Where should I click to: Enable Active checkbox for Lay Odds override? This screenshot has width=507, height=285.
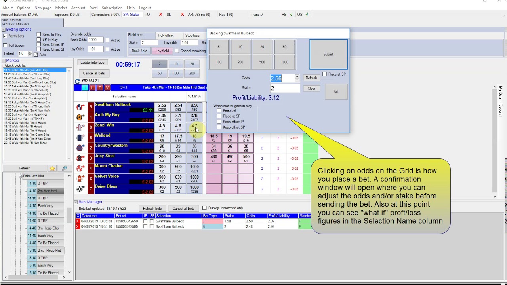click(107, 49)
